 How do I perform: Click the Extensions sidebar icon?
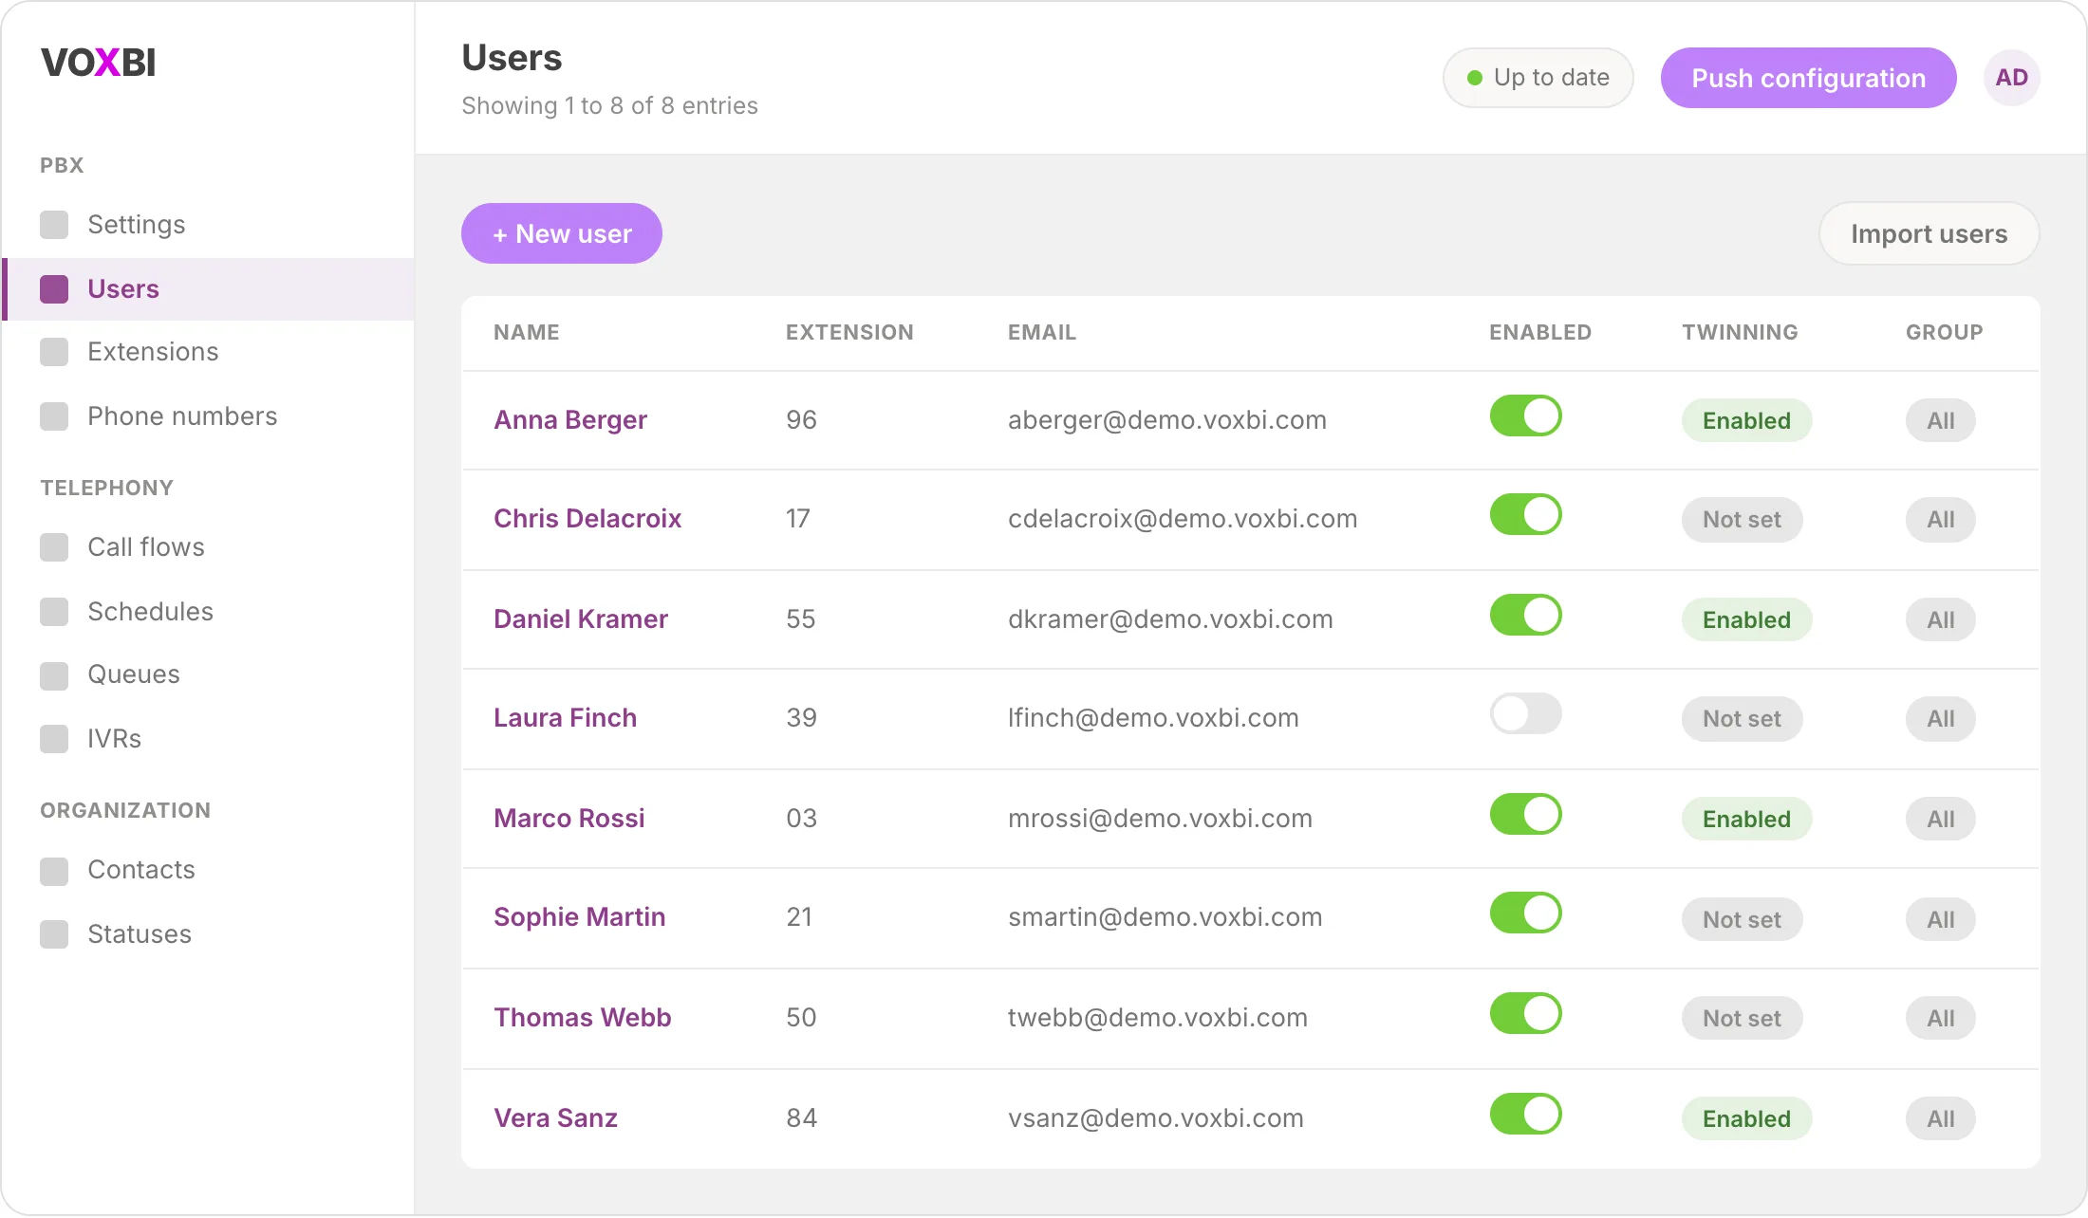tap(54, 352)
